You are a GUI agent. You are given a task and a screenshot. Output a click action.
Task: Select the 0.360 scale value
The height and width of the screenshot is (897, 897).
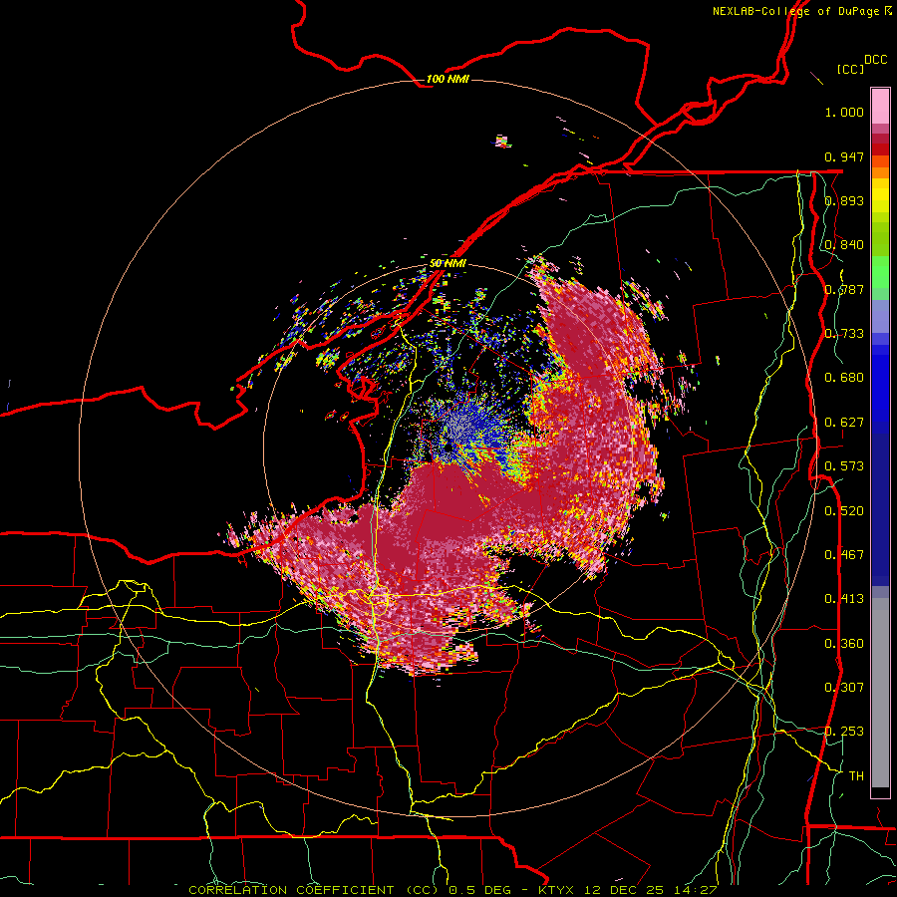point(844,644)
